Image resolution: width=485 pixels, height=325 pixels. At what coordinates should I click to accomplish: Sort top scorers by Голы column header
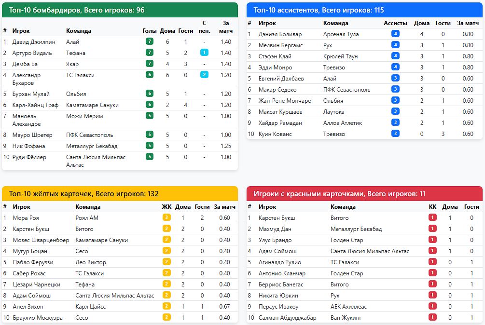150,31
